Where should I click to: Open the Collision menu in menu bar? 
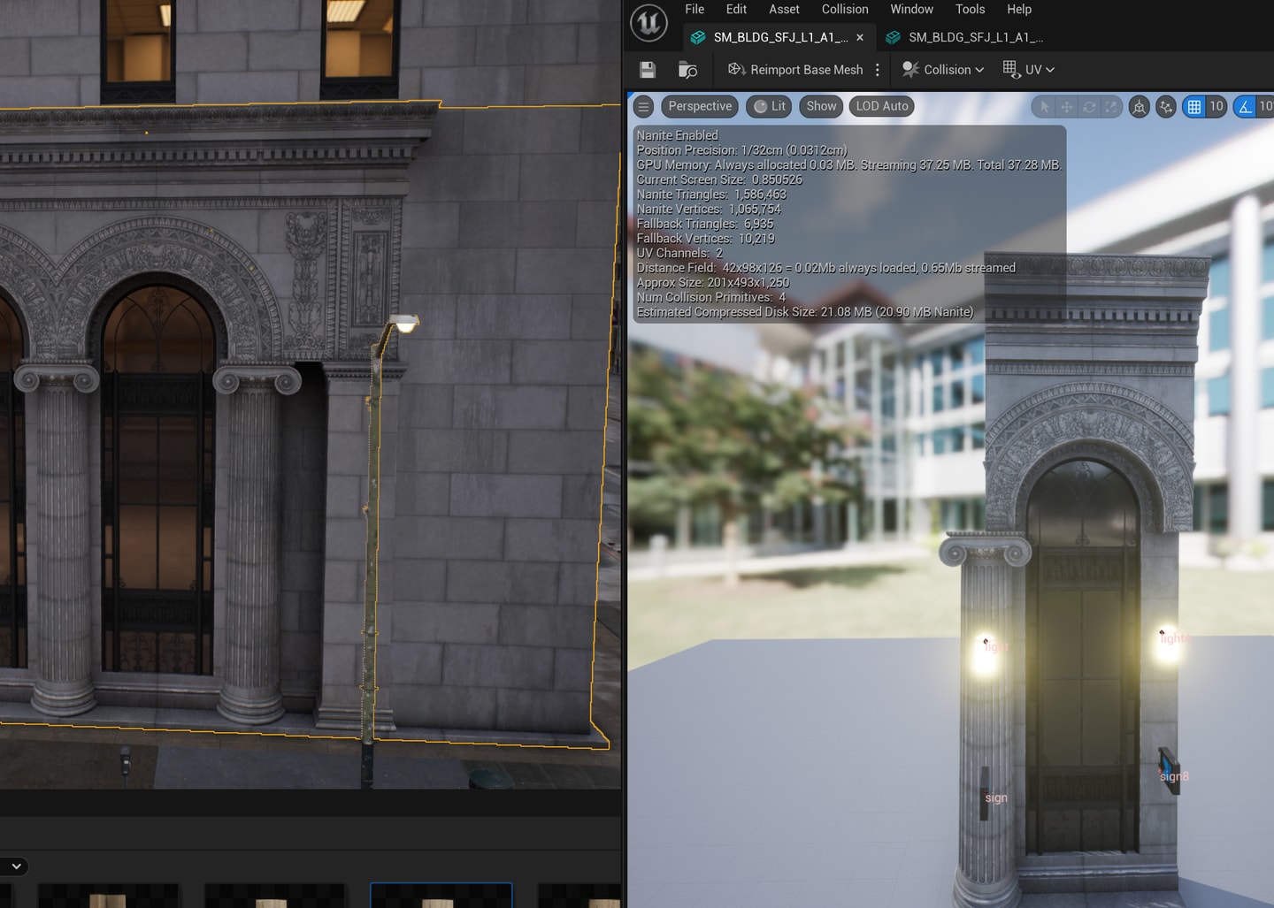(x=845, y=9)
